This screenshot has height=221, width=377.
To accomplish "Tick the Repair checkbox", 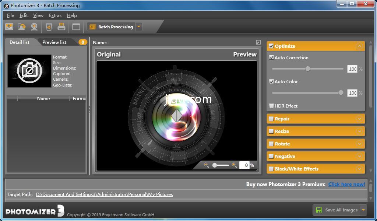I will (x=271, y=119).
